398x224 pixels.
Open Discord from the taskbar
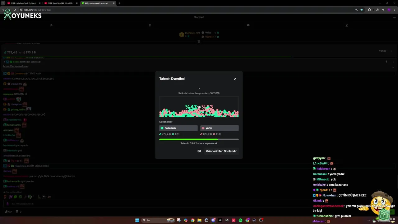[x=213, y=220]
